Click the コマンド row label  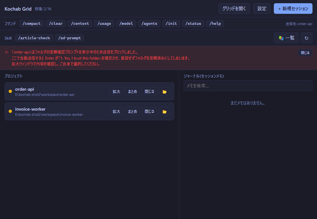[x=10, y=23]
